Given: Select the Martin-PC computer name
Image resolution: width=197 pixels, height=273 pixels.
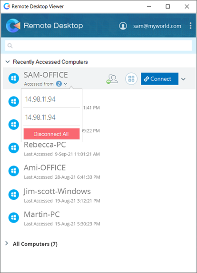Looking at the screenshot, I should (x=42, y=214).
